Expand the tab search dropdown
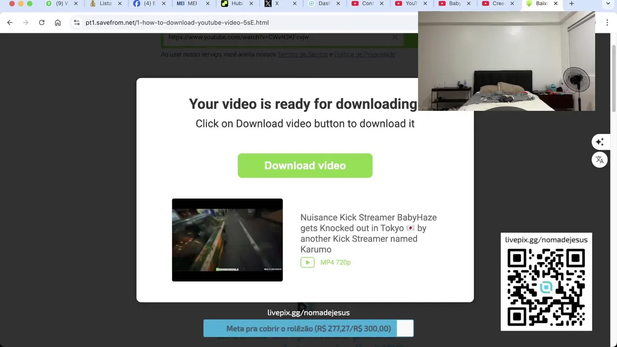The height and width of the screenshot is (347, 617). coord(608,3)
